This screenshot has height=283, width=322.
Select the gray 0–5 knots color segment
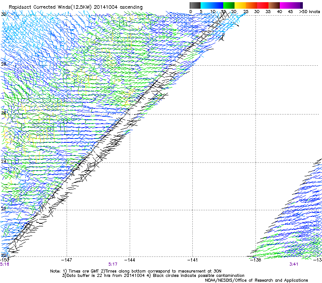[195, 5]
